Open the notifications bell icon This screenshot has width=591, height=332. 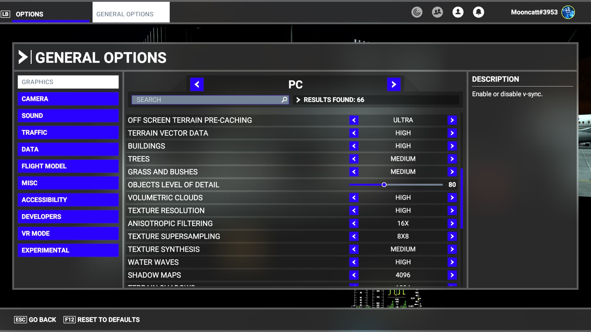478,12
